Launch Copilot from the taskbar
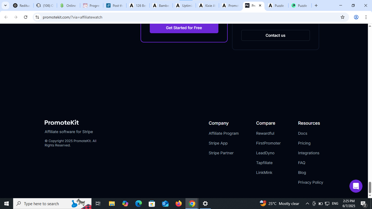The width and height of the screenshot is (372, 209). click(x=125, y=204)
